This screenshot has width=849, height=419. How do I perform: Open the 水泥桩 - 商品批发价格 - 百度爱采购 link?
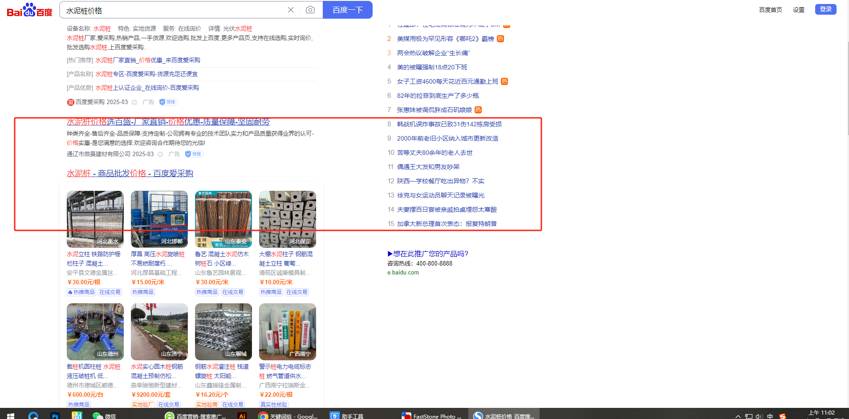tap(130, 173)
